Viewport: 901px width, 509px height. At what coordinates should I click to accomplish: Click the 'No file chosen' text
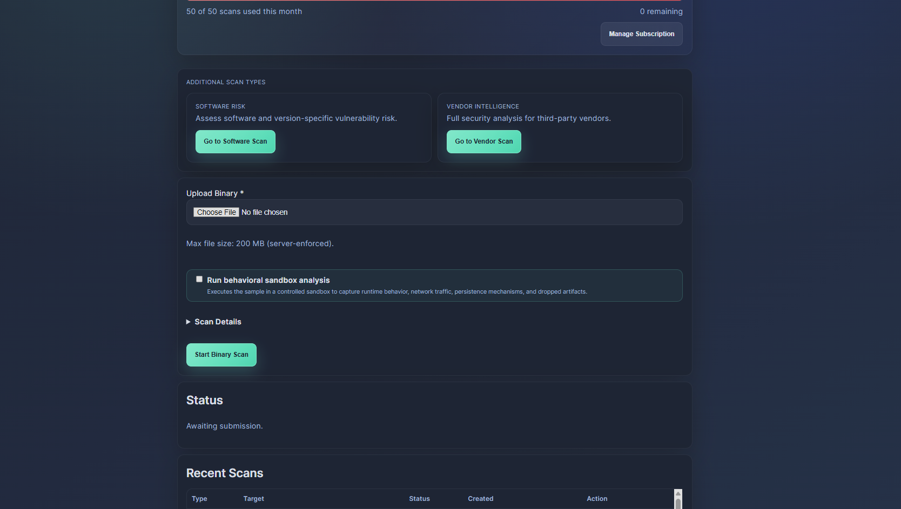(x=264, y=212)
